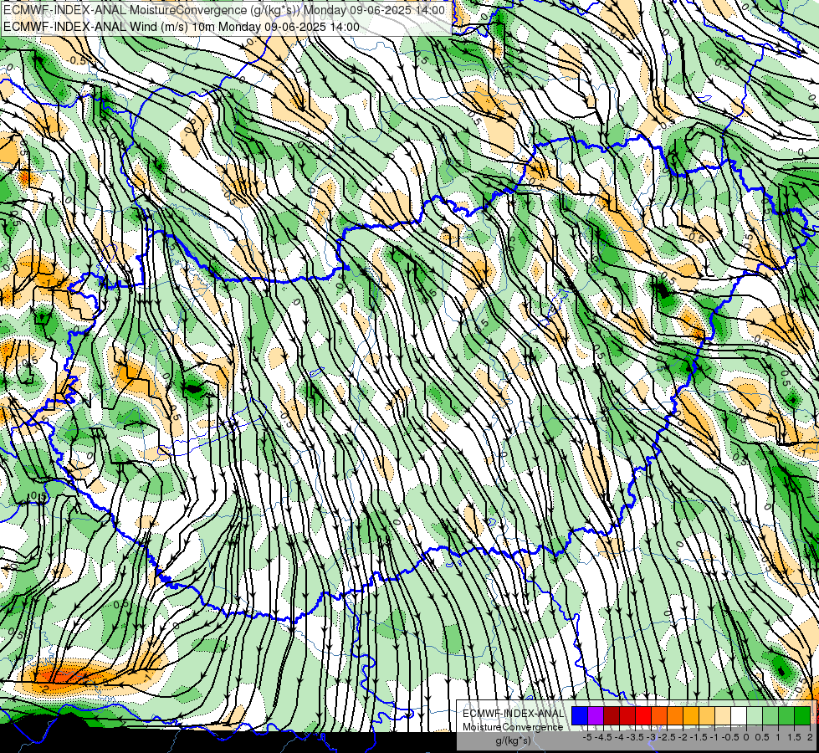Click the legend unit 'g/(kg*s)'
Image resolution: width=819 pixels, height=753 pixels.
point(513,741)
